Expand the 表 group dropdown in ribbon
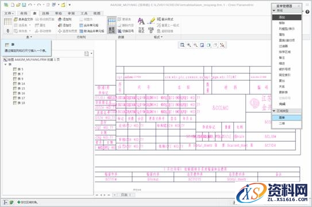 29,37
